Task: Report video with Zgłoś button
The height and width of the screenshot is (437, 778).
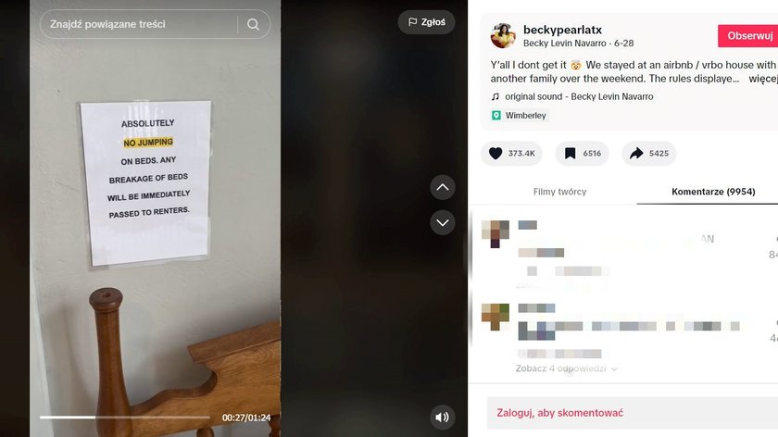Action: coord(426,22)
